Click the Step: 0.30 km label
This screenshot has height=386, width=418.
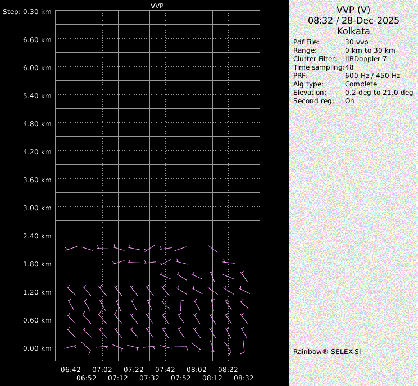coord(28,11)
